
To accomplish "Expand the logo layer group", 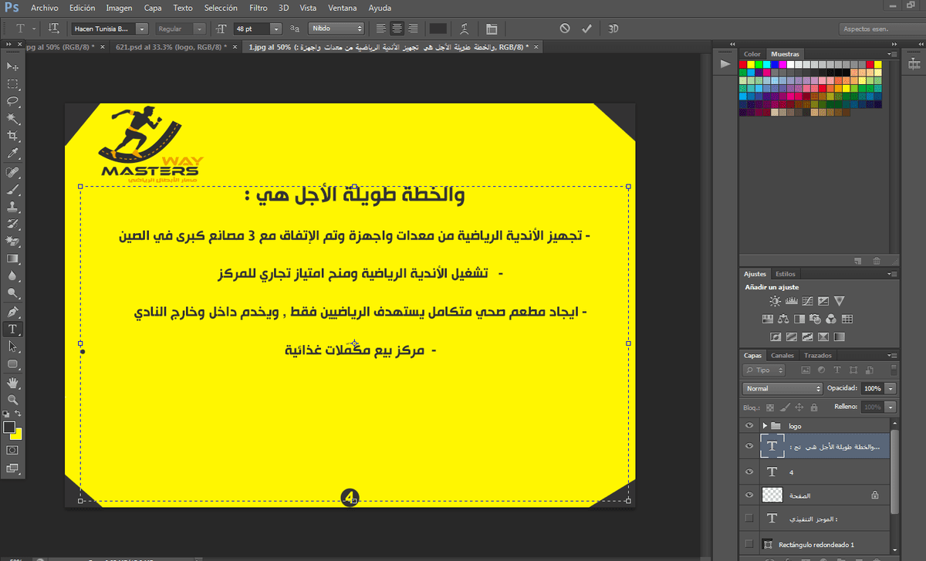I will pos(765,426).
